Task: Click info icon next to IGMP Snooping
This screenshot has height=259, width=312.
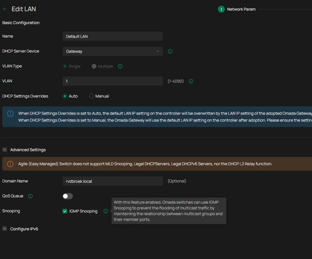Action: [x=106, y=211]
